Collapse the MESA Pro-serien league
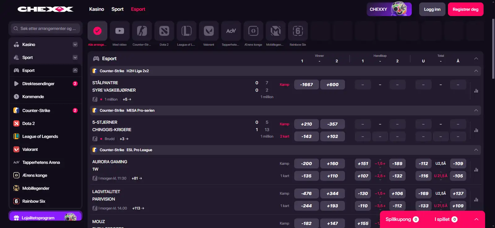Image resolution: width=495 pixels, height=228 pixels. [x=476, y=110]
